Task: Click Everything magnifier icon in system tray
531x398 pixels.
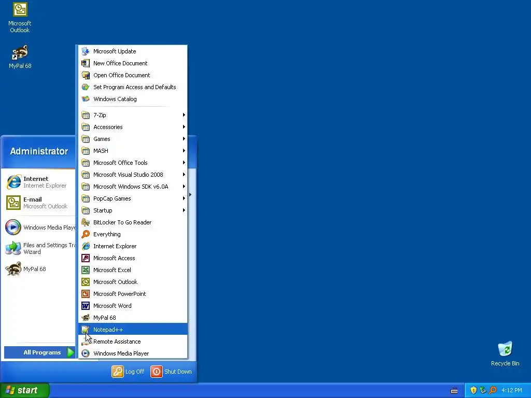Action: pos(493,390)
